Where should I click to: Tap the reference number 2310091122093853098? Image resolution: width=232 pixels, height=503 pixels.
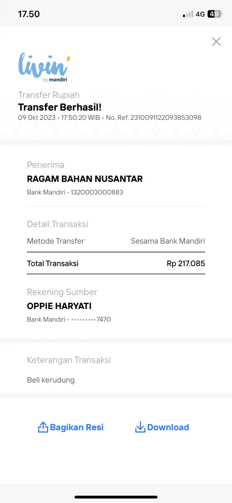coord(166,117)
